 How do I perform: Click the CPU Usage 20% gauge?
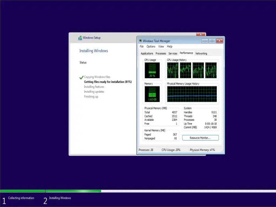click(152, 70)
